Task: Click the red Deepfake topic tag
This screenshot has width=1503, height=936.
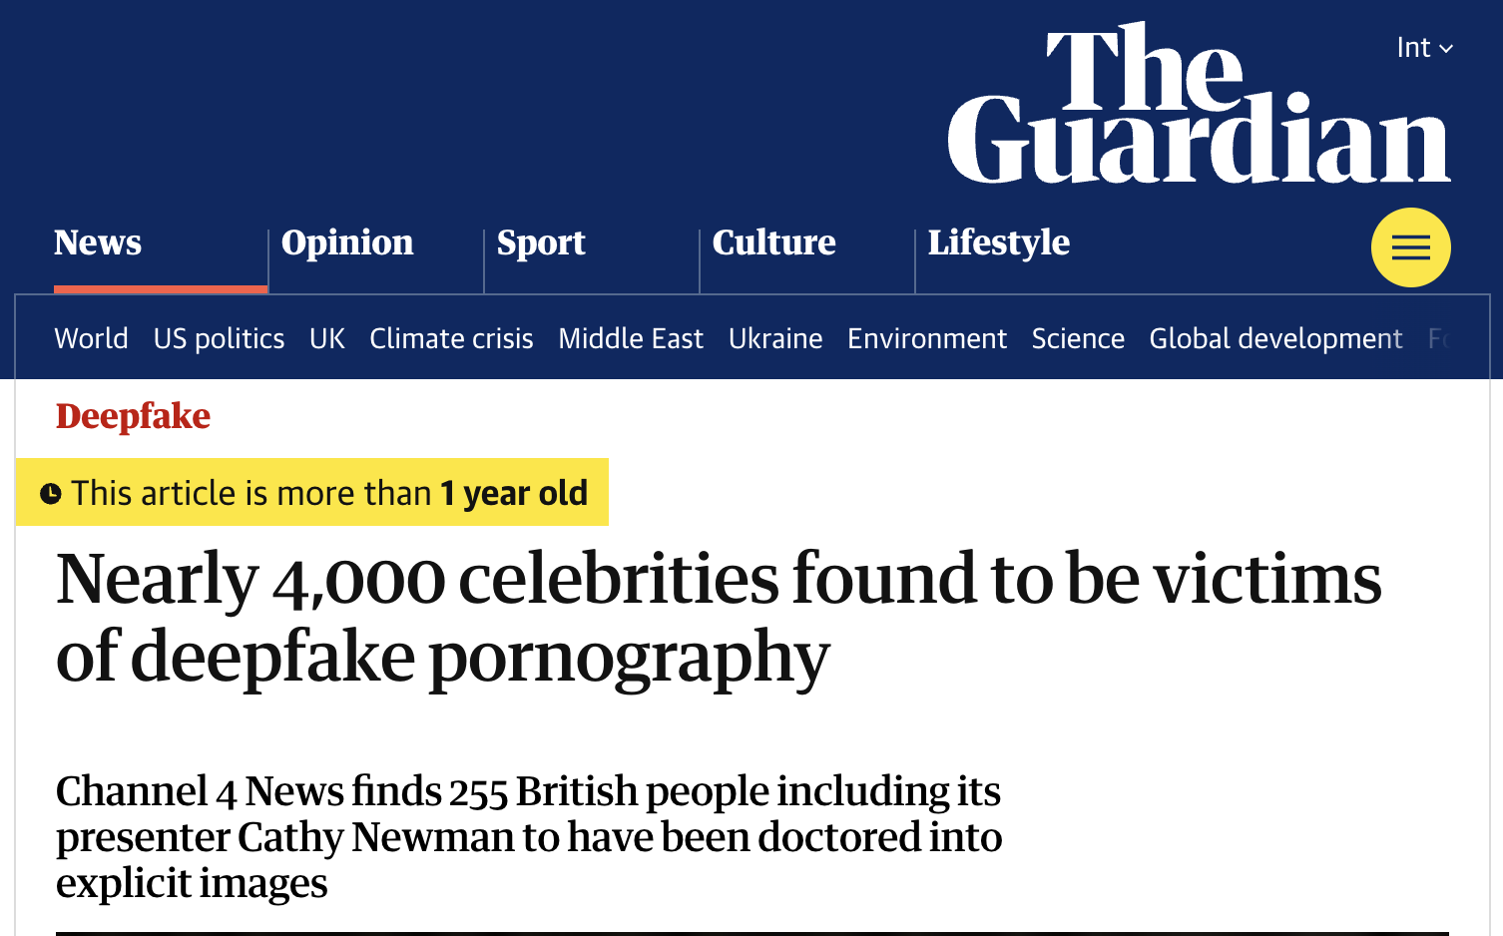Action: (133, 416)
